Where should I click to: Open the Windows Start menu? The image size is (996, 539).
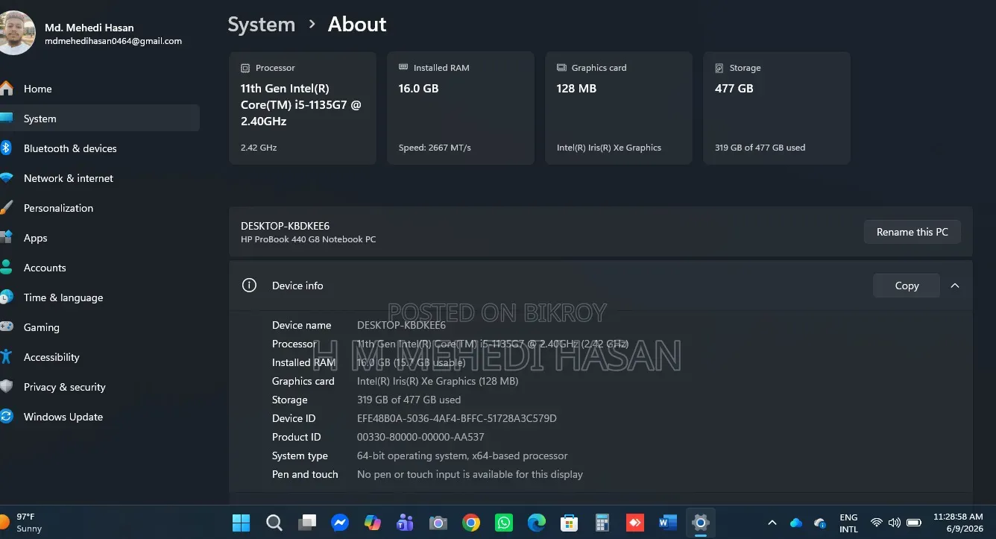[242, 523]
